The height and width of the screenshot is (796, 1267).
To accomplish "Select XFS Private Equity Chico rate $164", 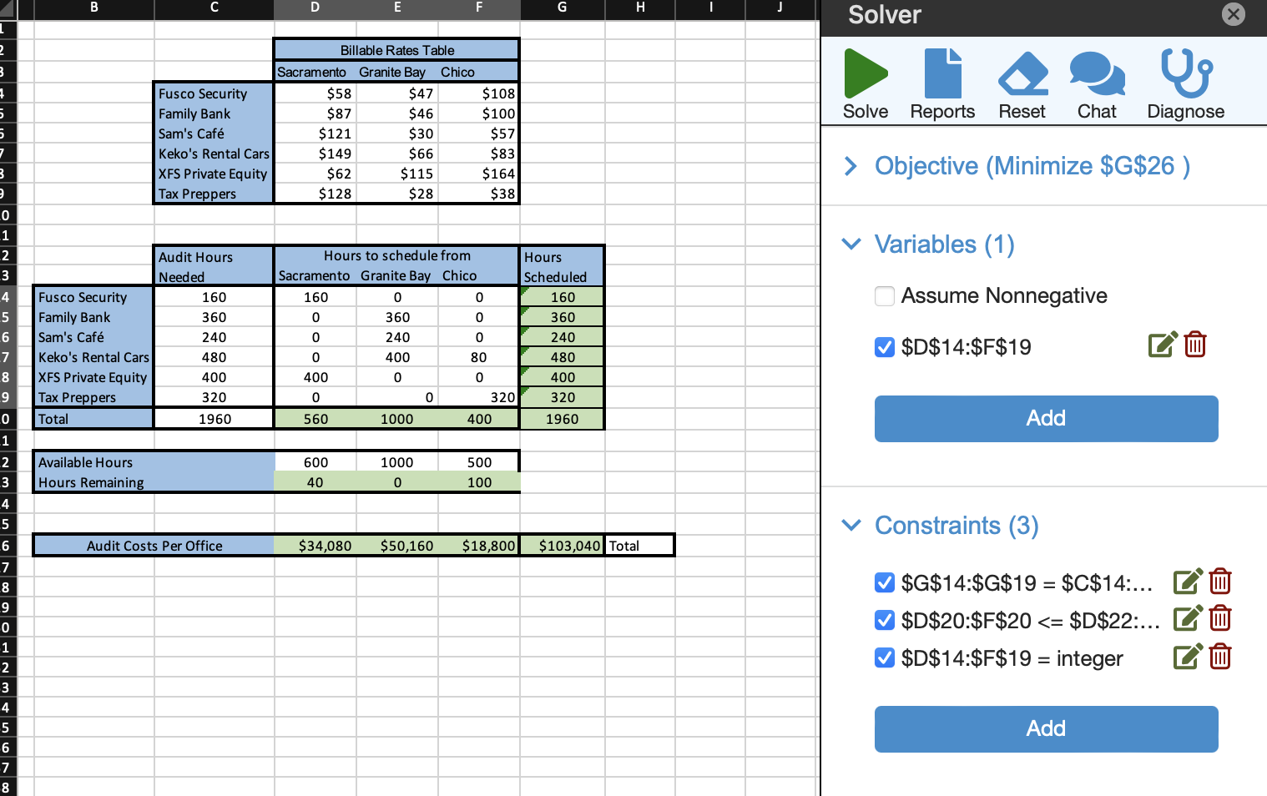I will coord(479,174).
